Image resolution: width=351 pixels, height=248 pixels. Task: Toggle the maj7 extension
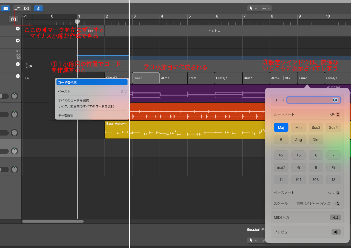[281, 167]
